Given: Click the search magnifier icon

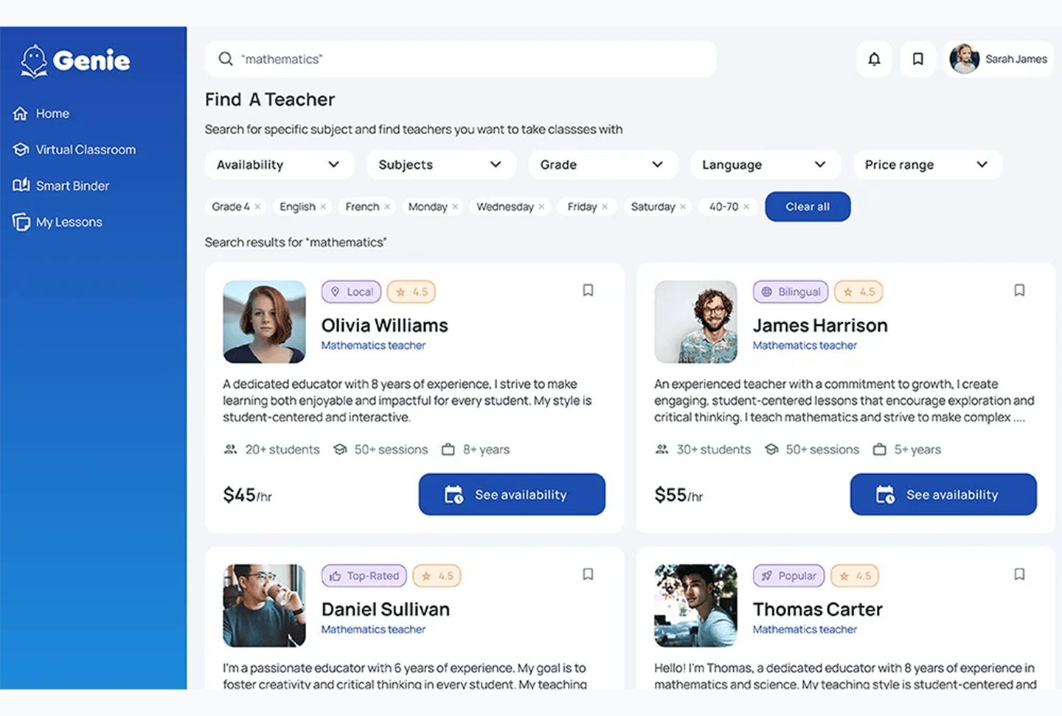Looking at the screenshot, I should [x=226, y=59].
